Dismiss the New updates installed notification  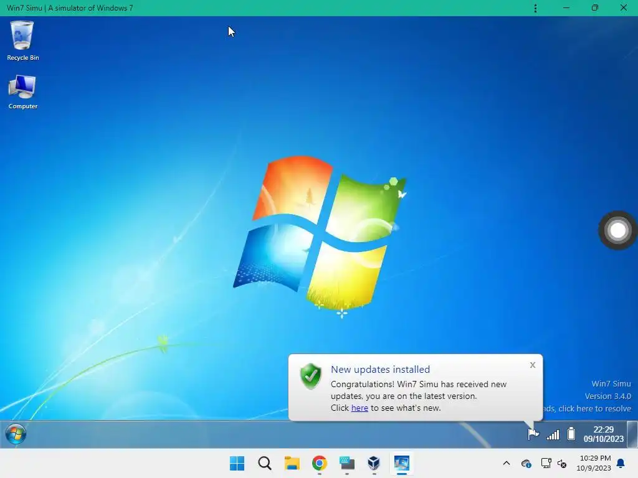click(533, 365)
